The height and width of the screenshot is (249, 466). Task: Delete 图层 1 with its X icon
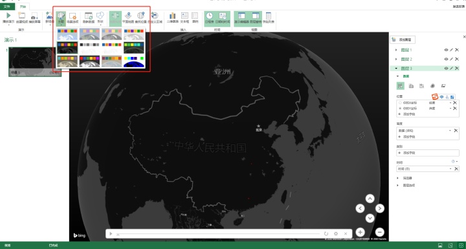click(x=457, y=50)
